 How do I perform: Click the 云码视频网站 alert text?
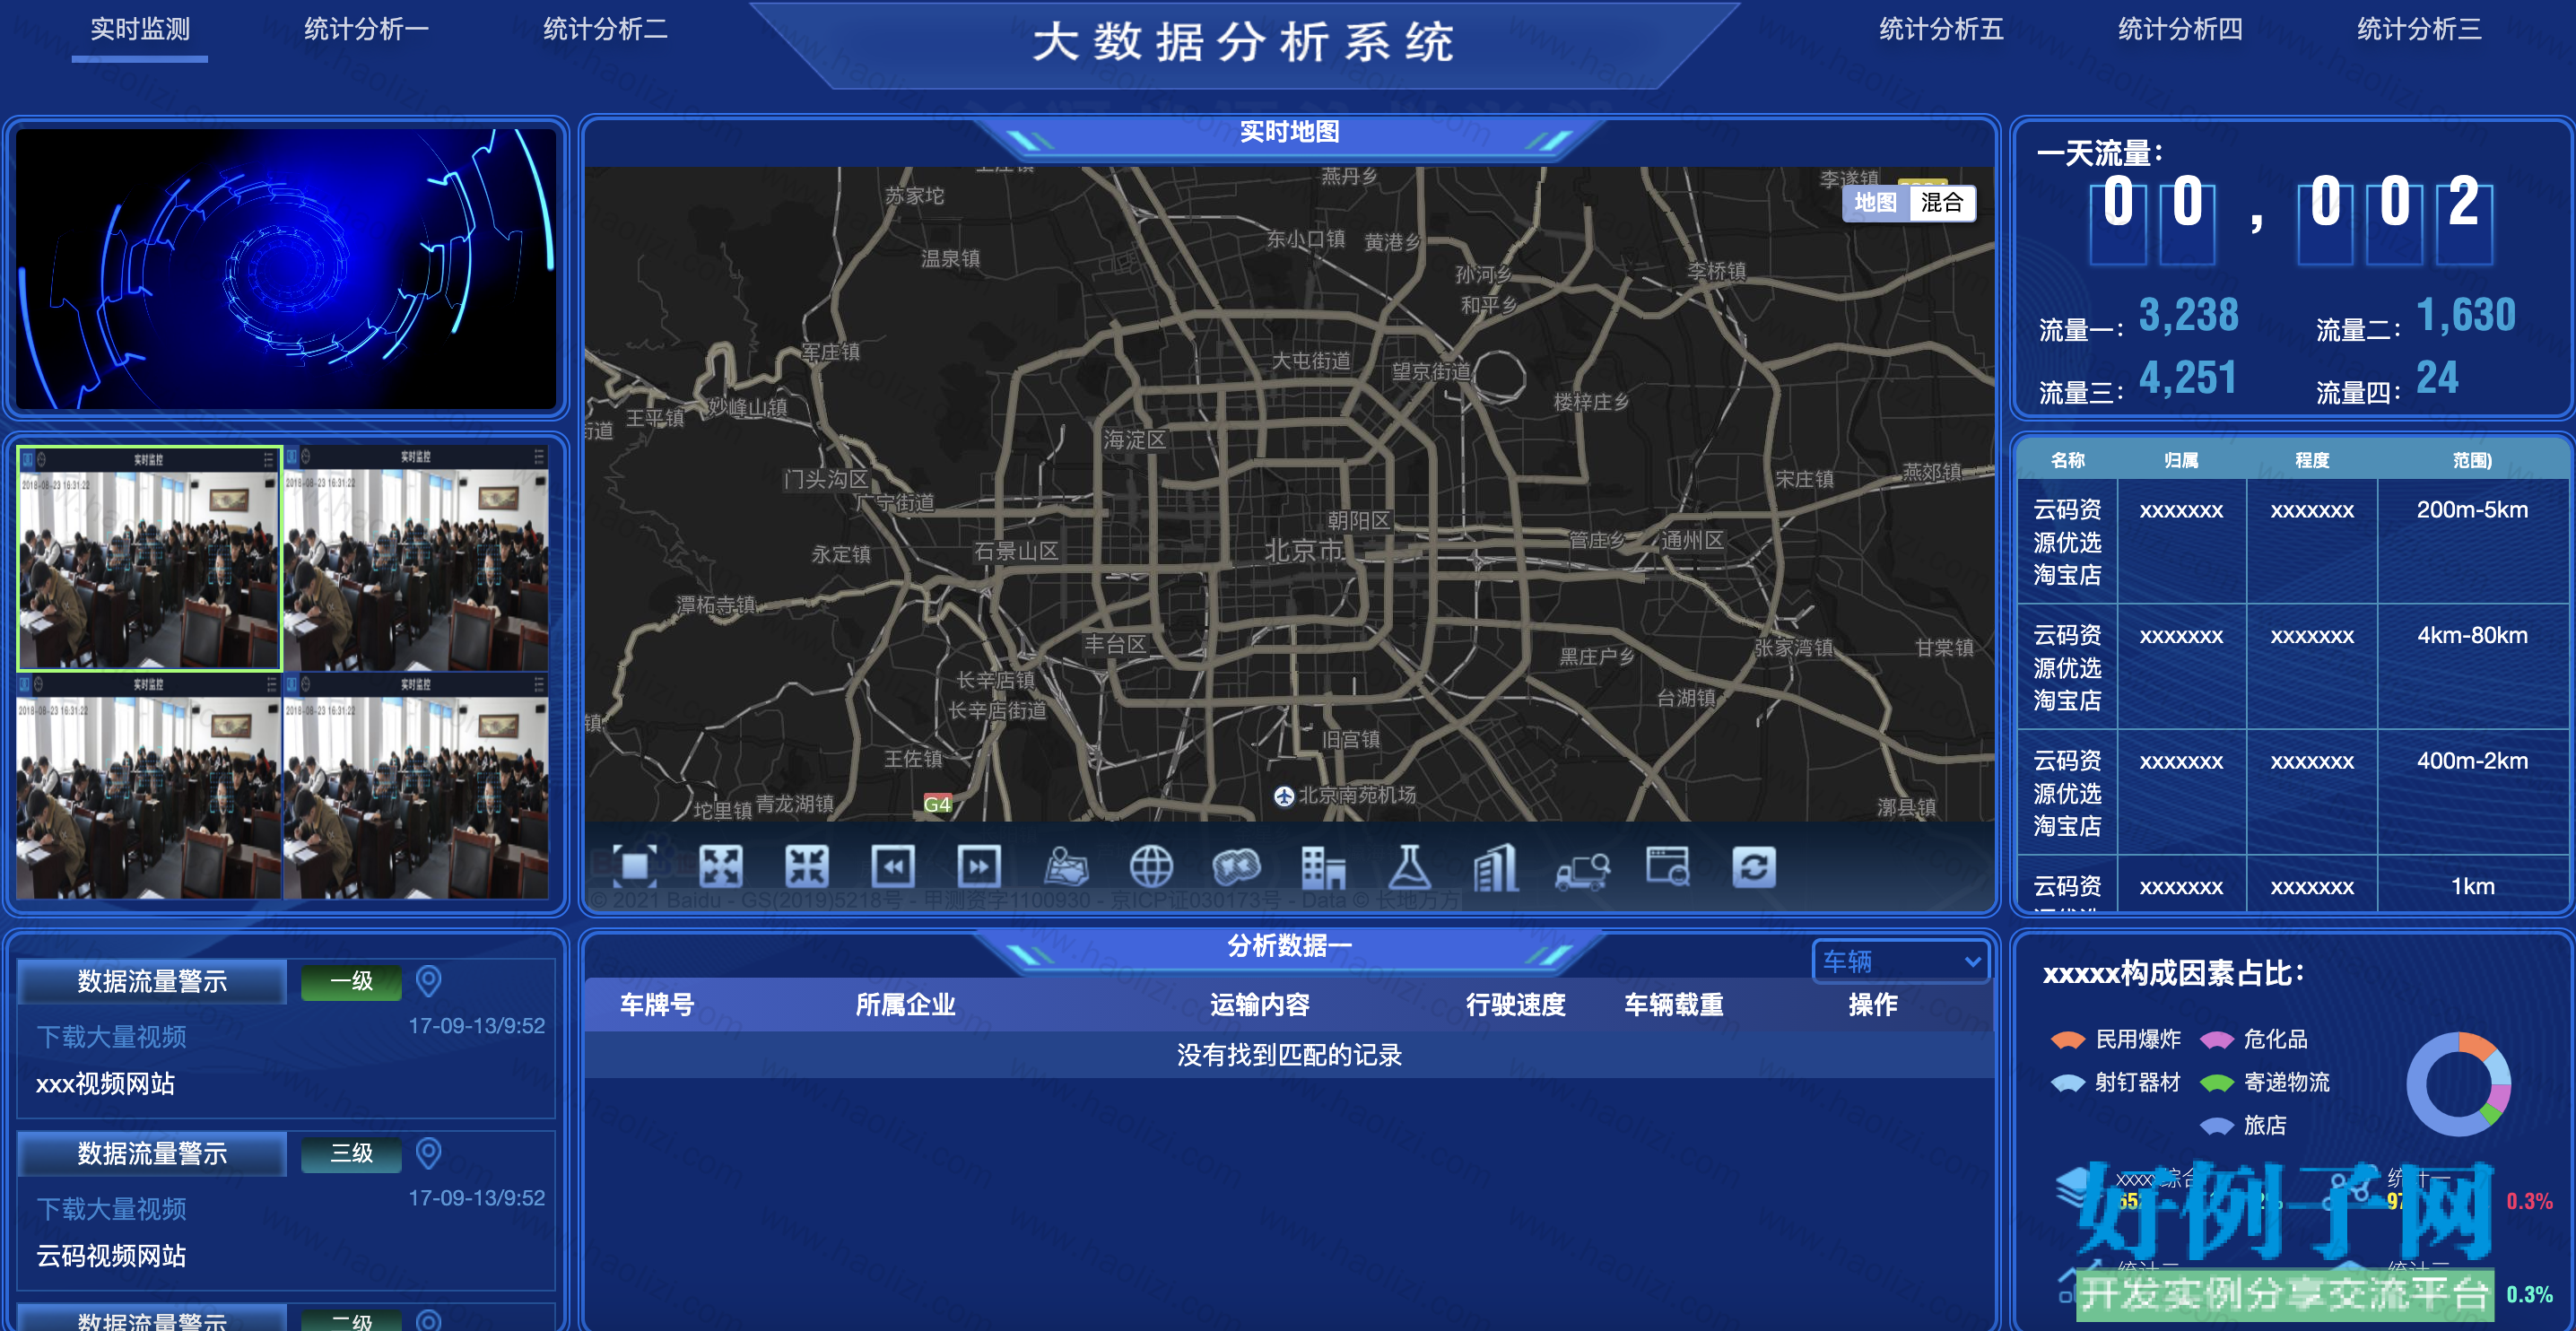coord(111,1256)
